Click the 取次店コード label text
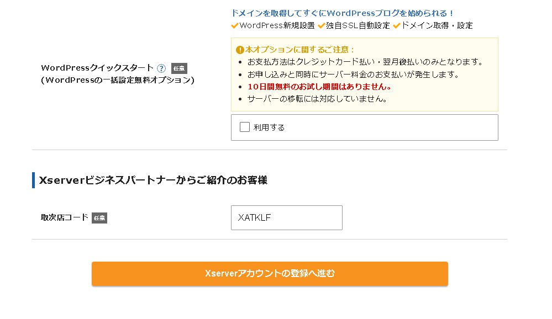This screenshot has width=552, height=319. [65, 217]
